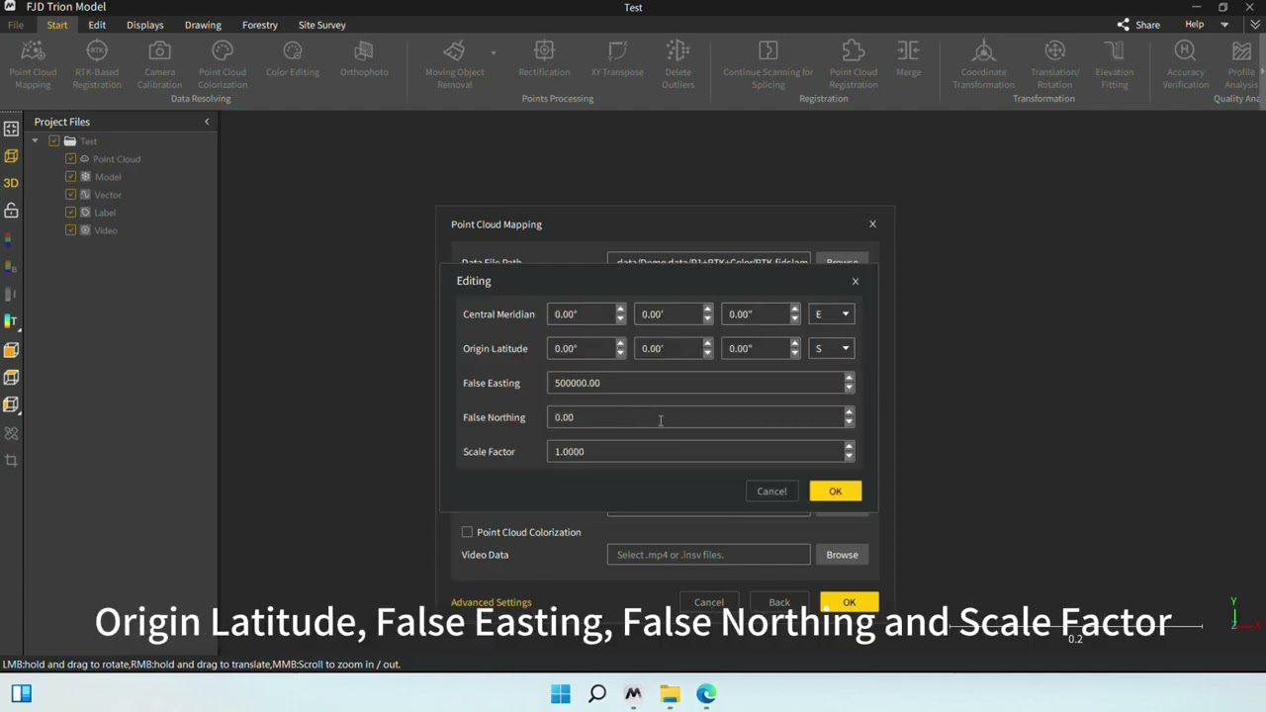The width and height of the screenshot is (1266, 712).
Task: Click the Point Cloud Mapping icon
Action: point(33,51)
